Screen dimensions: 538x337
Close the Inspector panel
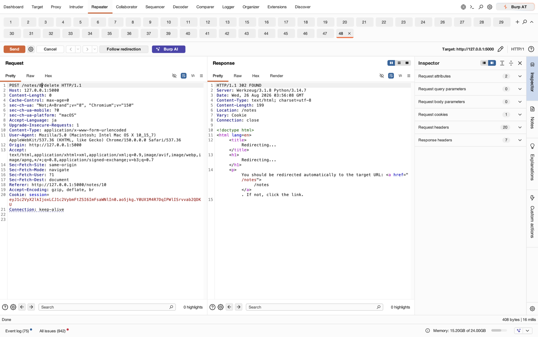tap(520, 63)
